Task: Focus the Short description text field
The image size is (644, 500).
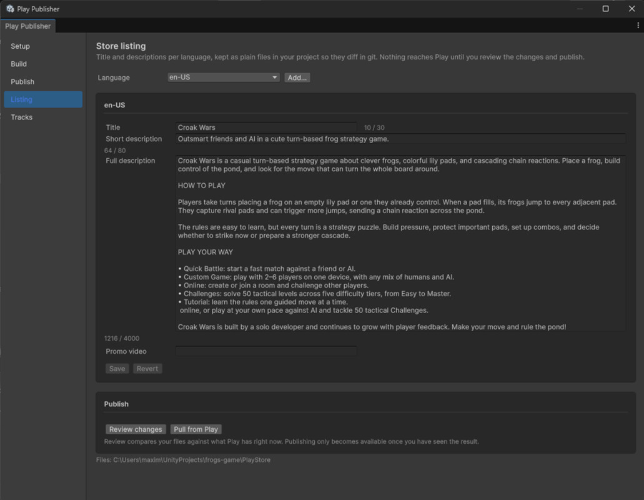Action: 401,139
